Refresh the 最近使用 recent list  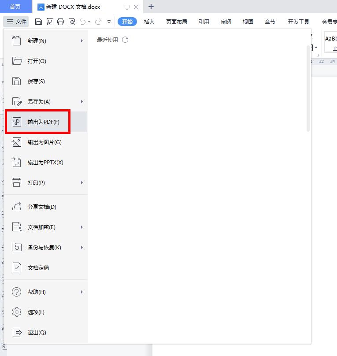pos(125,40)
